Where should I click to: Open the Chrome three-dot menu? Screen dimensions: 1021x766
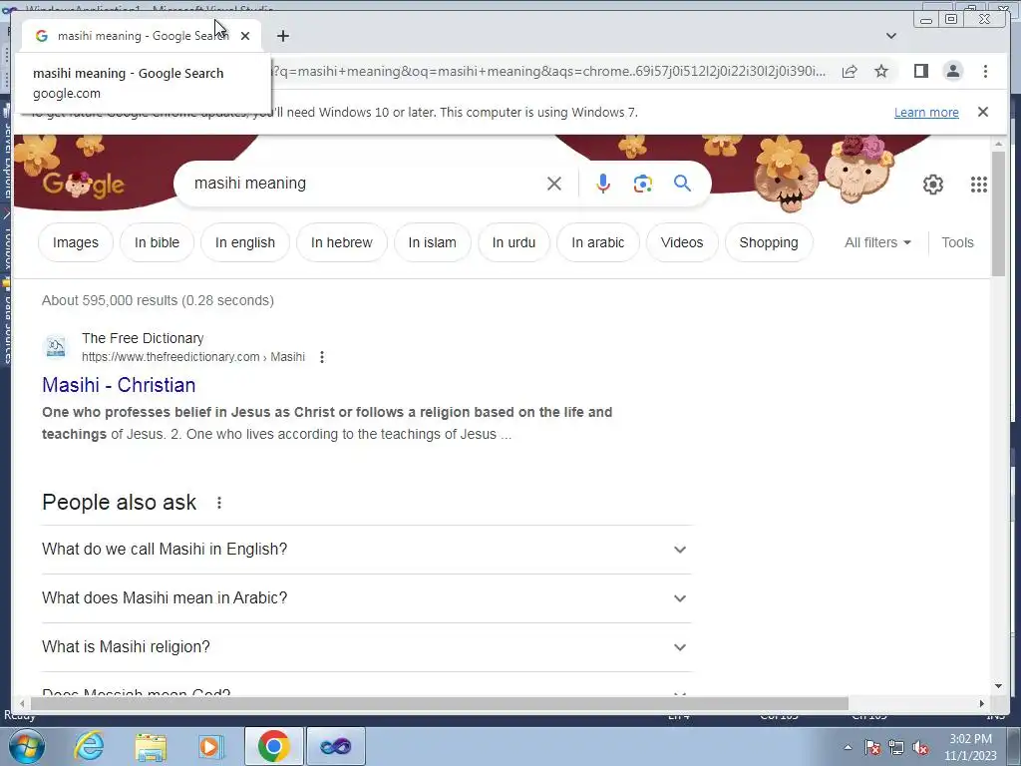point(985,71)
